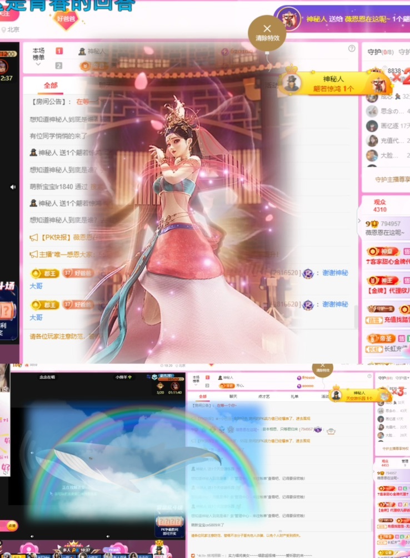Screen dimensions: 410x558
Task: Click the 神王 rank badge, upper list
Action: click(383, 281)
